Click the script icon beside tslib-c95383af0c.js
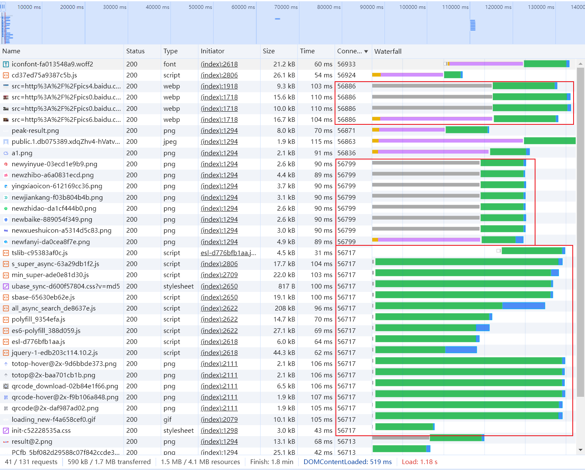585x470 pixels. click(x=6, y=253)
